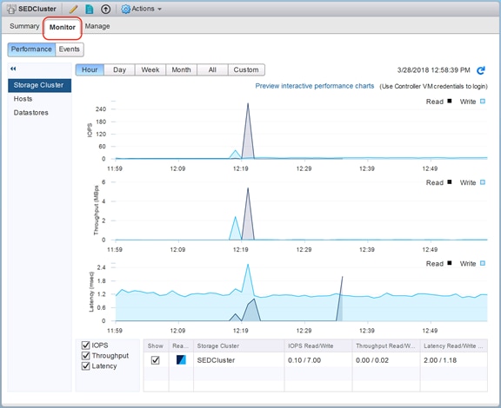Sort by the Storage Cluster column header
This screenshot has height=408, width=501.
tap(238, 345)
